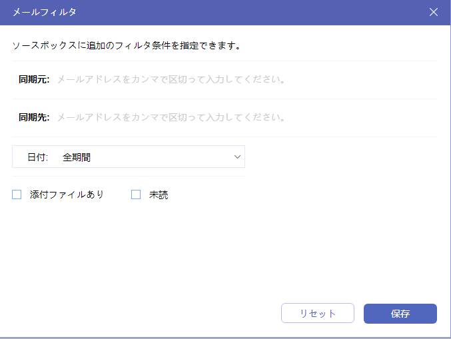Click the 添付ファイルあり label text
This screenshot has height=339, width=451.
67,195
